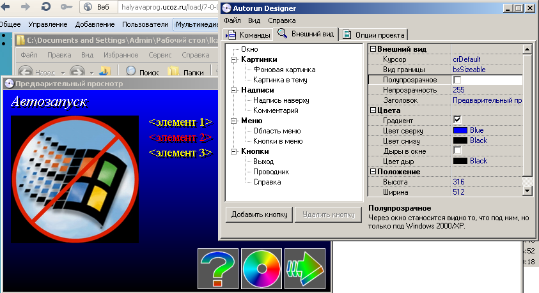Select the Надпись наверху tree item
This screenshot has height=293, width=539.
[x=281, y=100]
